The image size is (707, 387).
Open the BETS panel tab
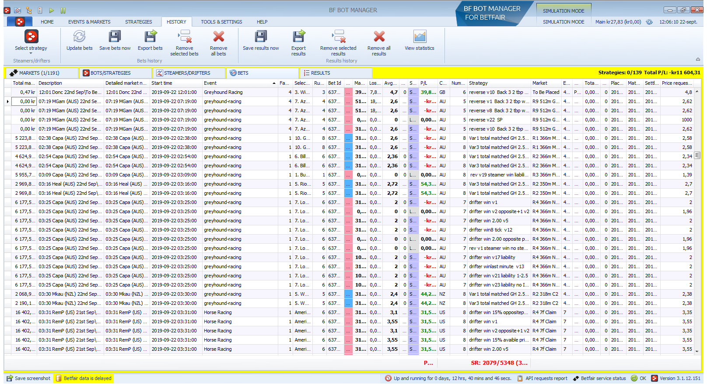click(262, 73)
